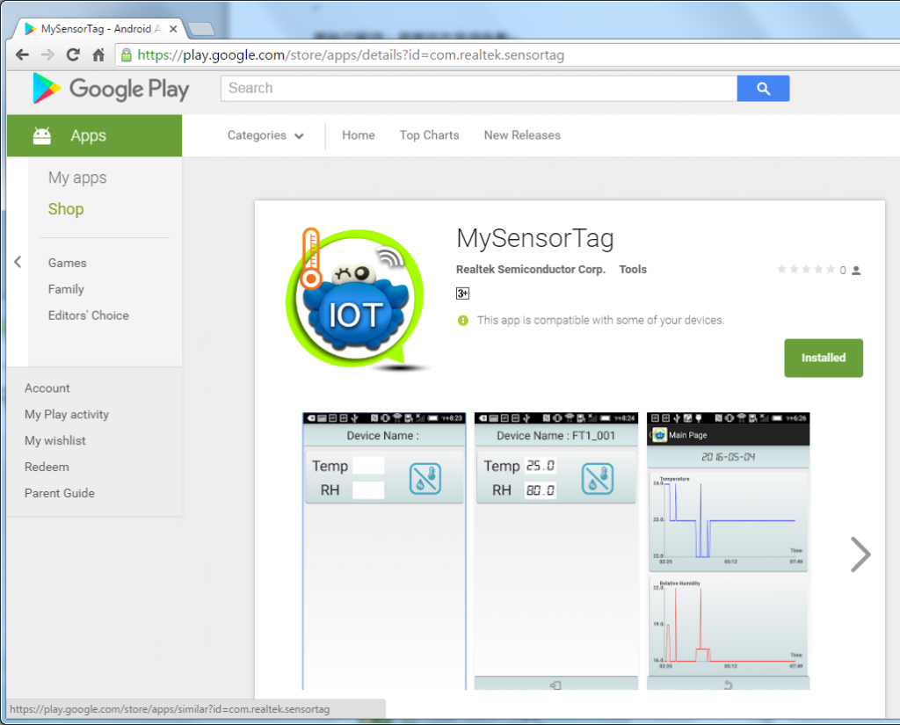
Task: Click the device compatibility info icon
Action: coord(463,320)
